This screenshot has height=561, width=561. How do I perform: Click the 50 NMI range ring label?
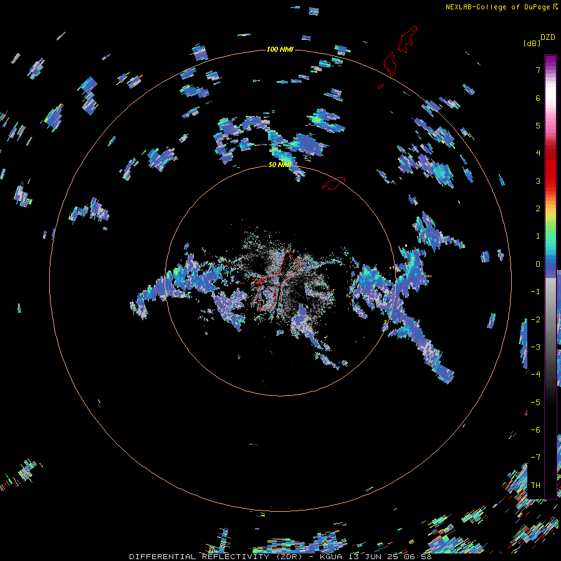pyautogui.click(x=280, y=165)
